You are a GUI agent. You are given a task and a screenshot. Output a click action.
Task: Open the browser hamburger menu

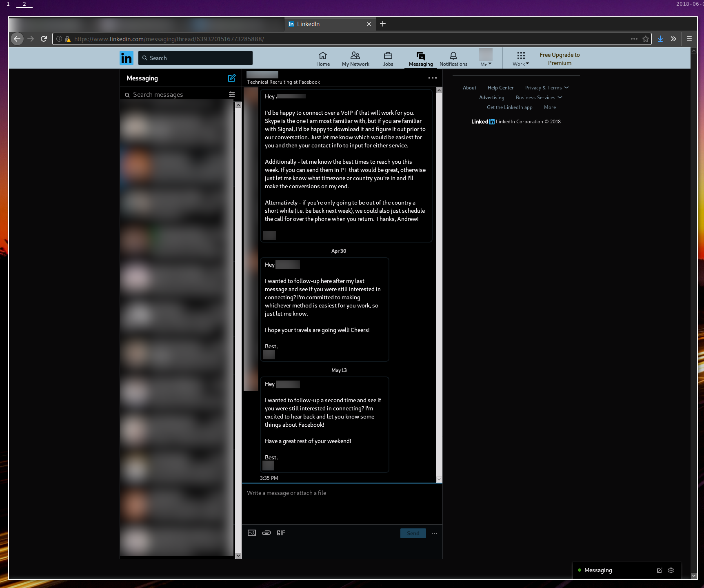coord(689,39)
